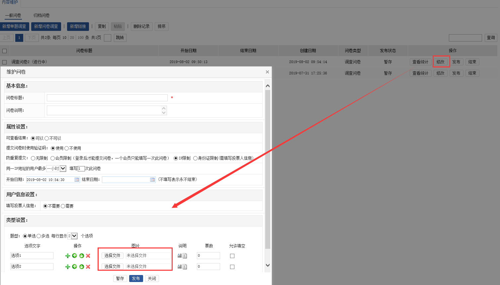
Task: Open calendar picker for 开始日期
Action: point(77,180)
